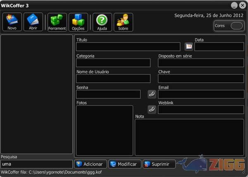The width and height of the screenshot is (248, 177).
Task: Focus the Categoria input field
Action: 113,63
